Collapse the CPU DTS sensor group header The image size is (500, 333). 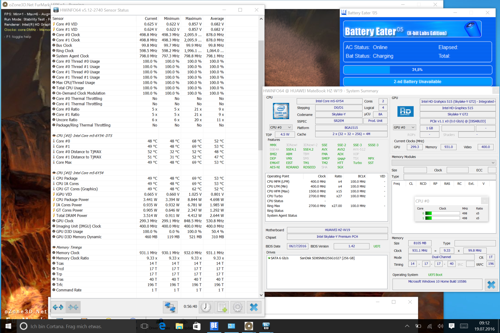(84, 136)
